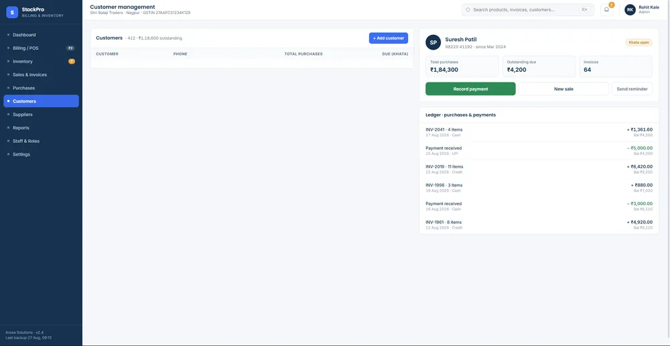Open Sales & Invoices in the sidebar
670x346 pixels.
[41, 74]
